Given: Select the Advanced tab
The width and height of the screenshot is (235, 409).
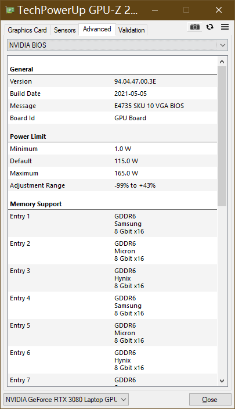Looking at the screenshot, I should [97, 29].
